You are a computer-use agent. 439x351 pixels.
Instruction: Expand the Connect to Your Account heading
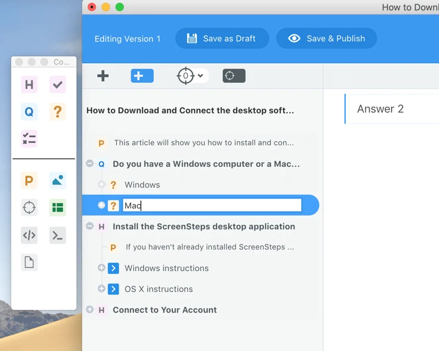[89, 309]
